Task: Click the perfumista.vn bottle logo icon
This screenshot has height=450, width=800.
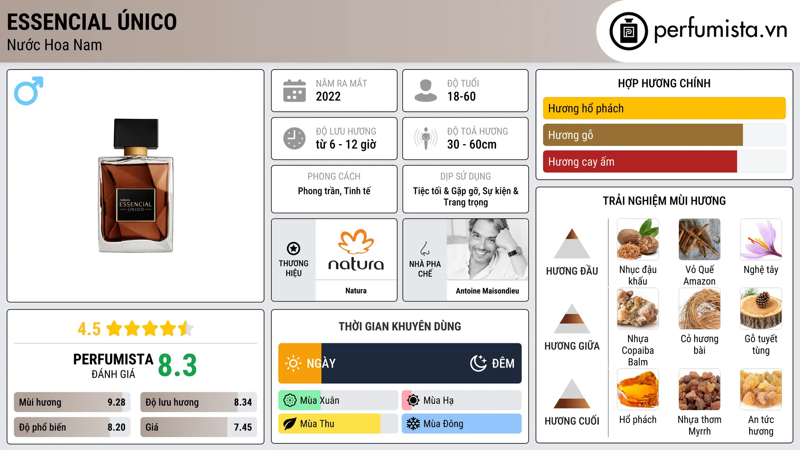Action: click(x=629, y=31)
